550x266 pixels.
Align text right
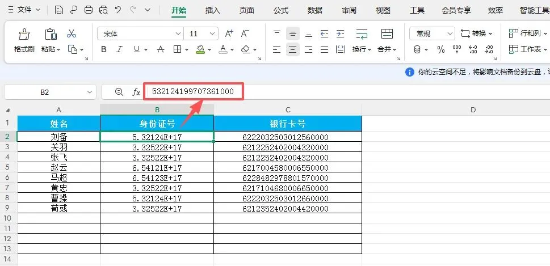pos(309,49)
